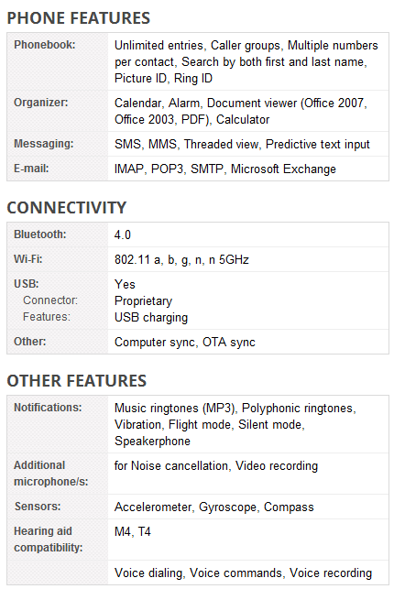This screenshot has height=589, width=394.
Task: Select the Bluetooth label
Action: [39, 234]
